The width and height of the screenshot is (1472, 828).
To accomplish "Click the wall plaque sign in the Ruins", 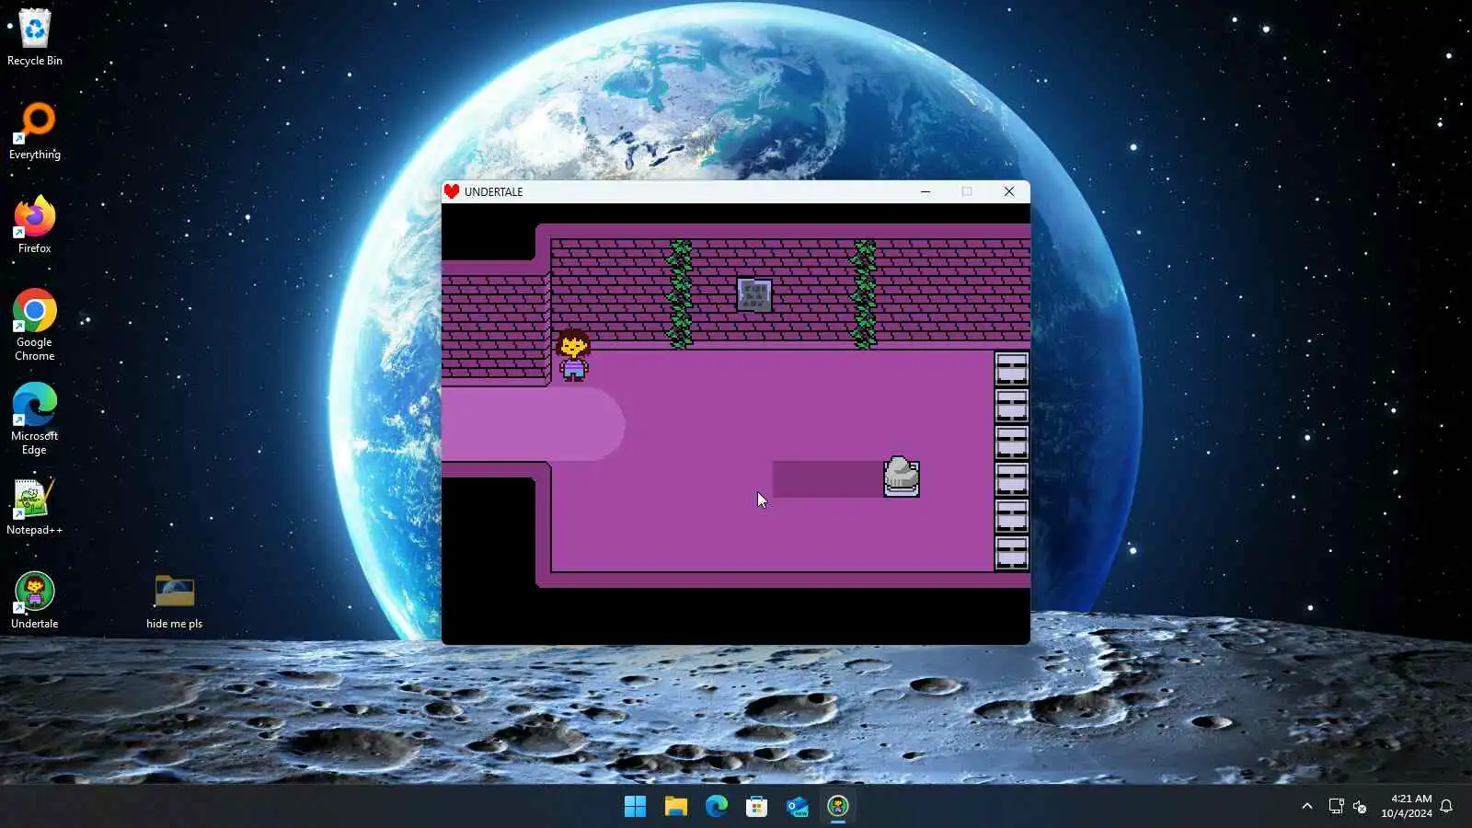I will [754, 294].
